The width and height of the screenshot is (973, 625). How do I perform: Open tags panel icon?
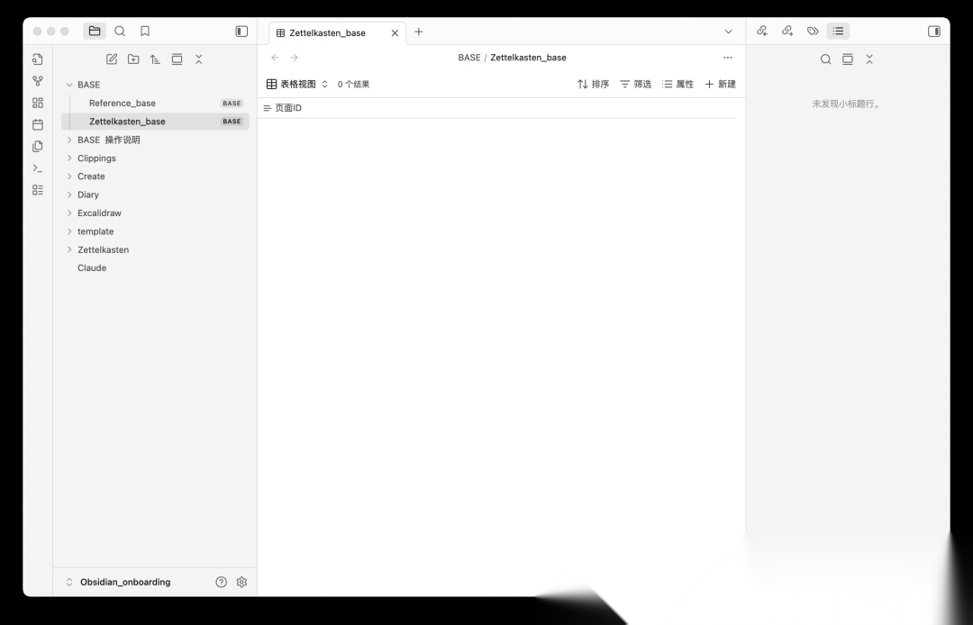[x=813, y=31]
